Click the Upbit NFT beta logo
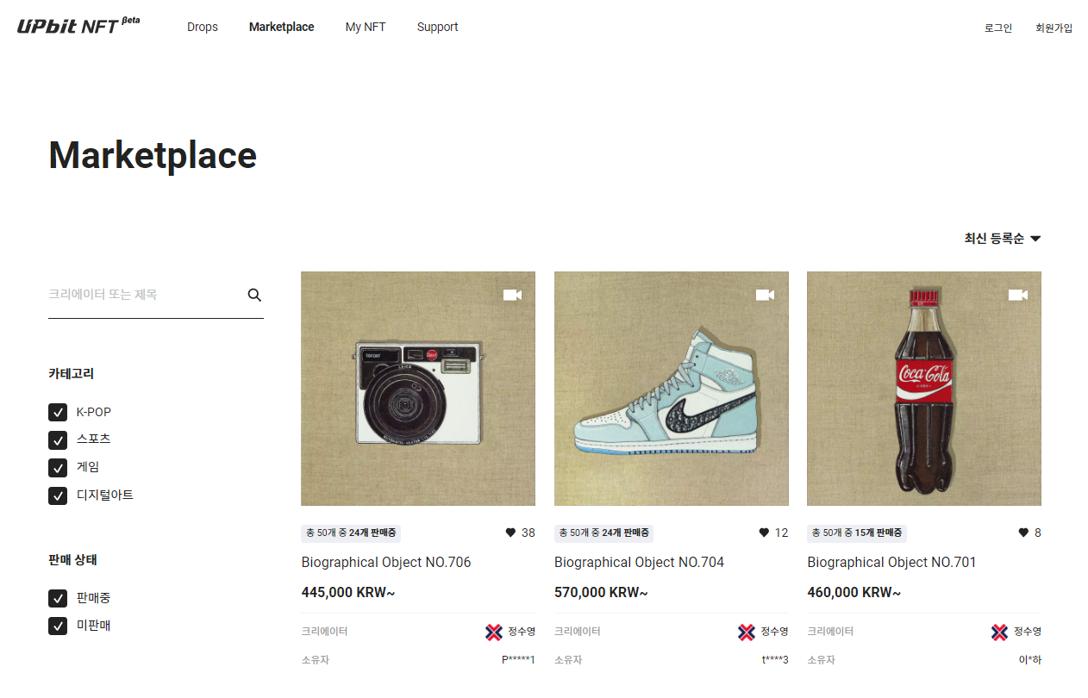 [78, 25]
